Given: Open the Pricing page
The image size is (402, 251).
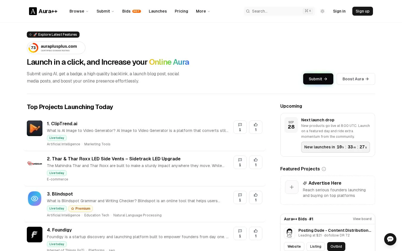Looking at the screenshot, I should (181, 11).
